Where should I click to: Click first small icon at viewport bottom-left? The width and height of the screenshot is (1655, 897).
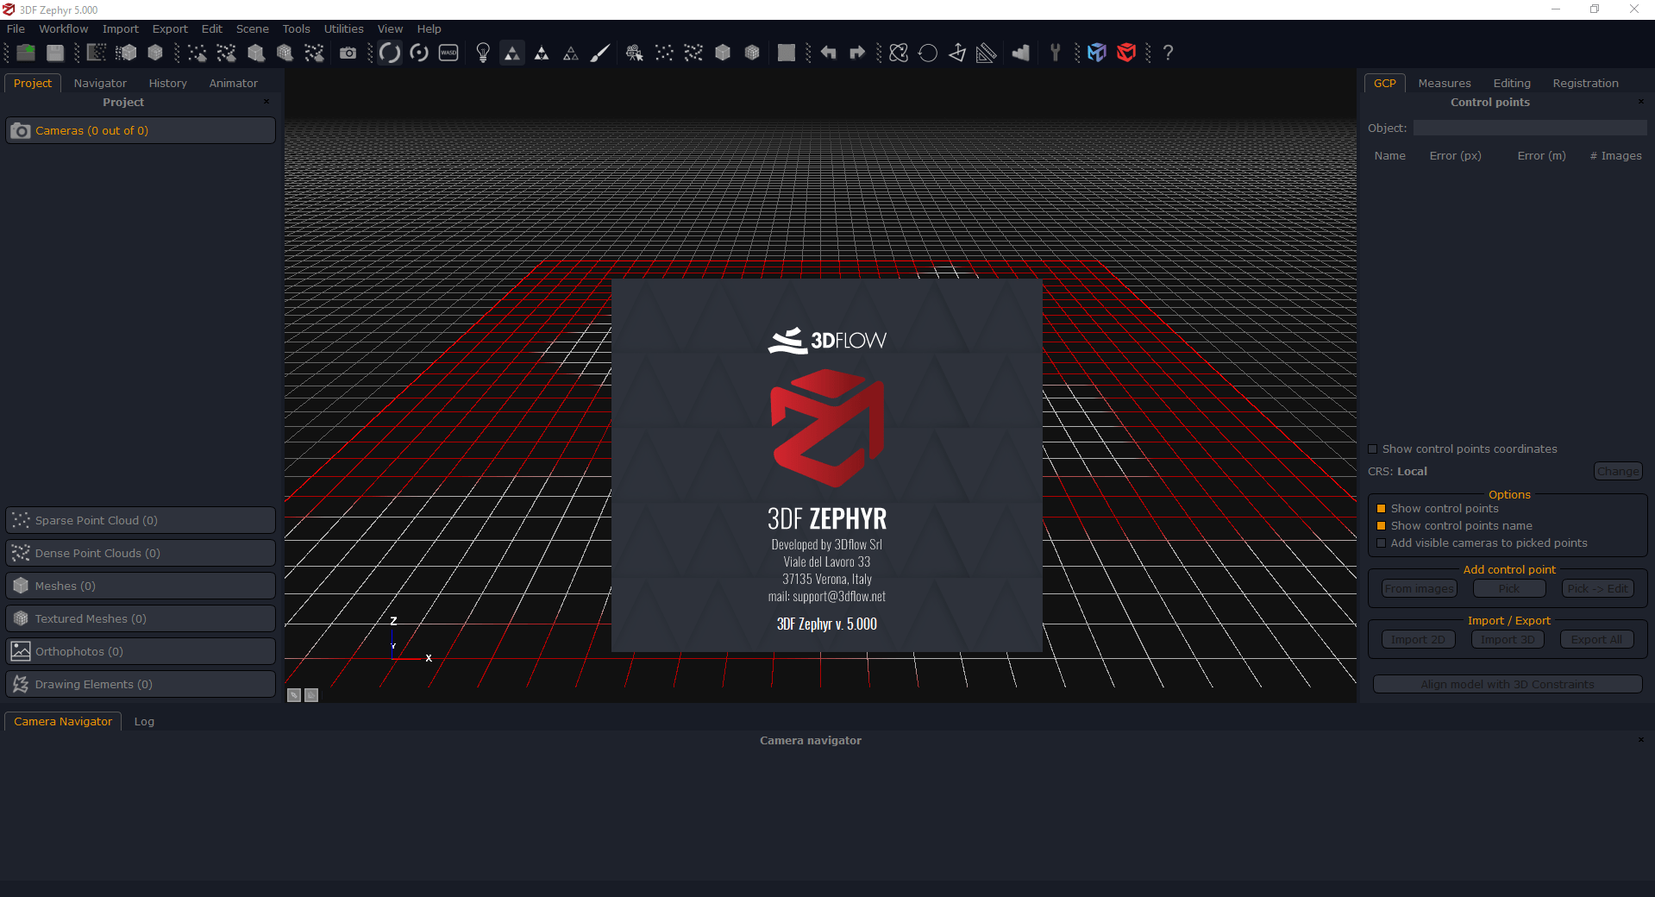pyautogui.click(x=294, y=695)
